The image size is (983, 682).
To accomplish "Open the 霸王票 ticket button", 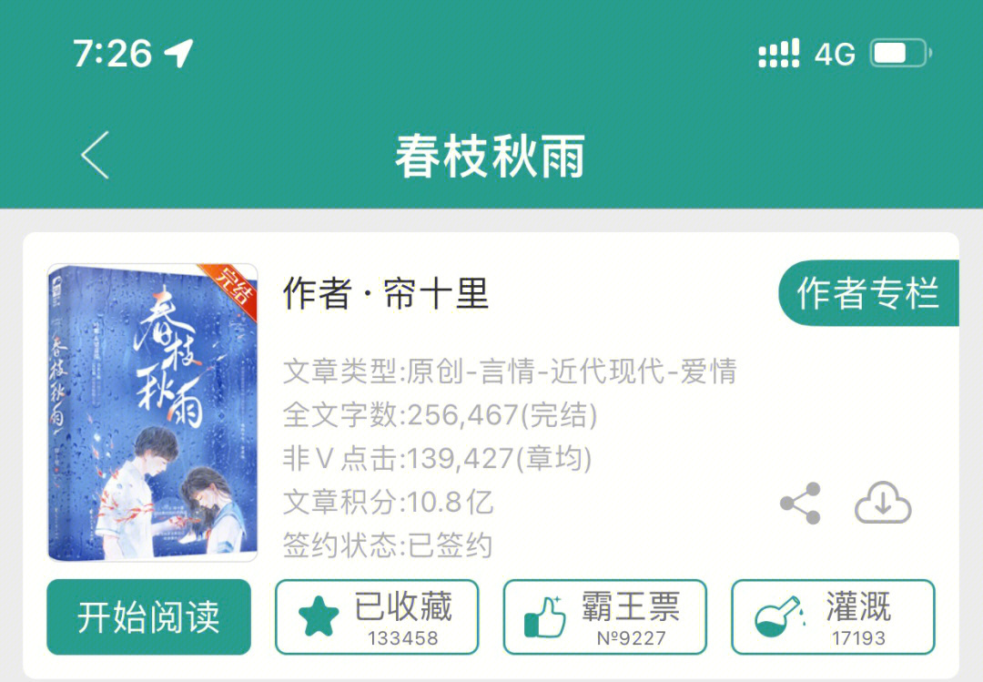I will (605, 616).
